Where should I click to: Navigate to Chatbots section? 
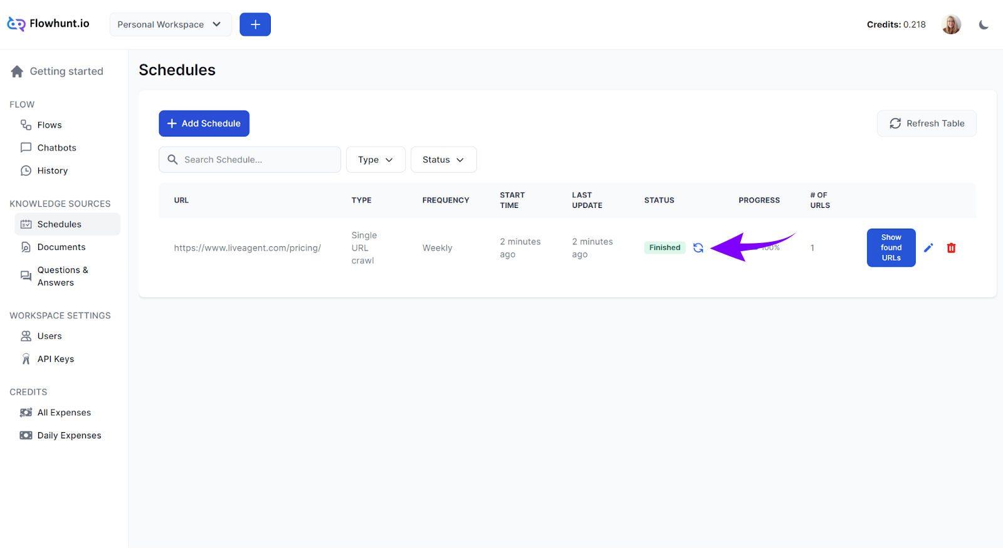coord(56,148)
